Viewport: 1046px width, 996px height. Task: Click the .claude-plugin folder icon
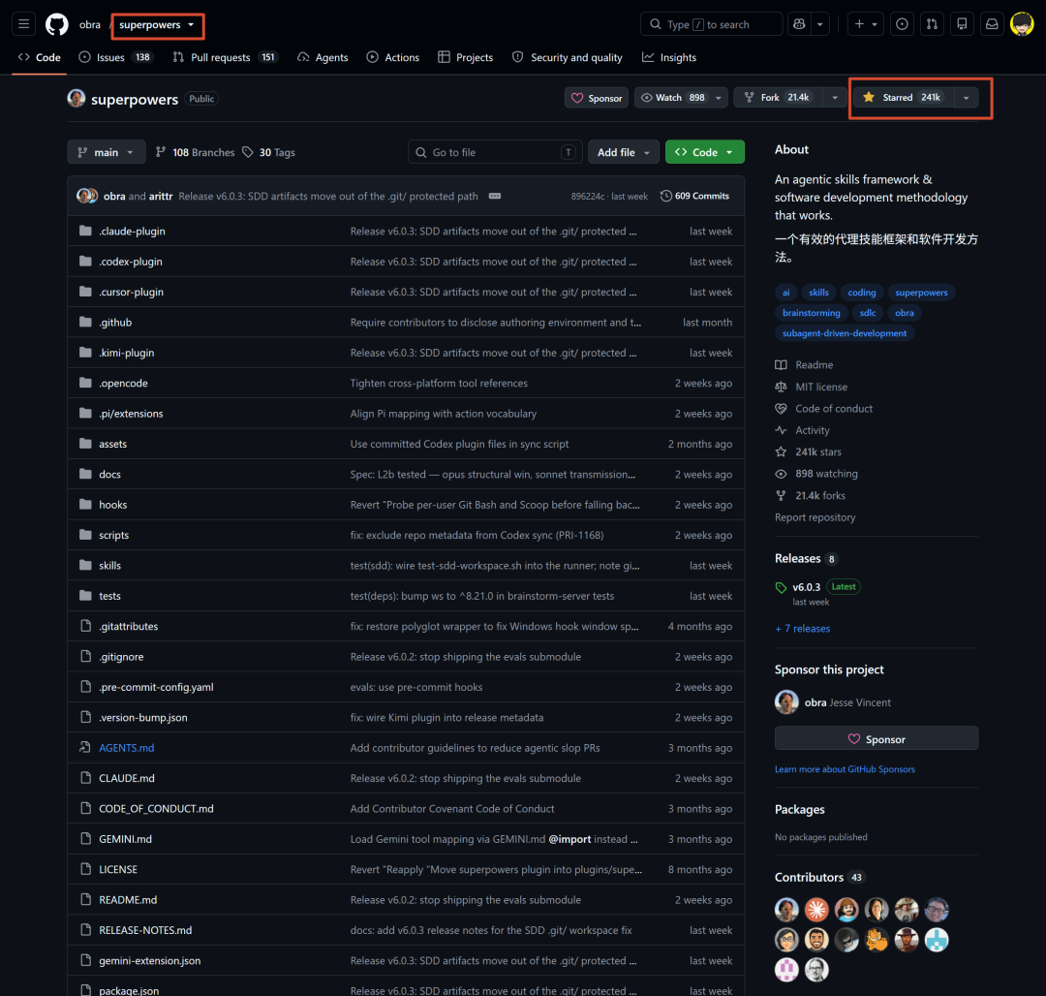coord(85,231)
